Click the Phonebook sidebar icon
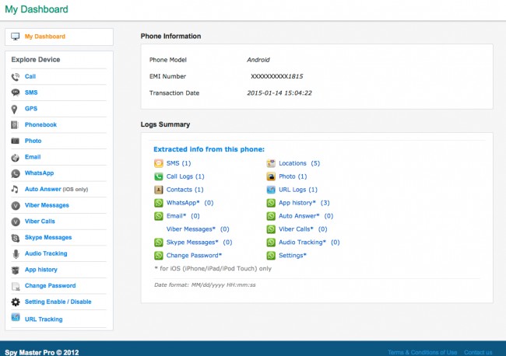The width and height of the screenshot is (506, 356). [x=15, y=125]
